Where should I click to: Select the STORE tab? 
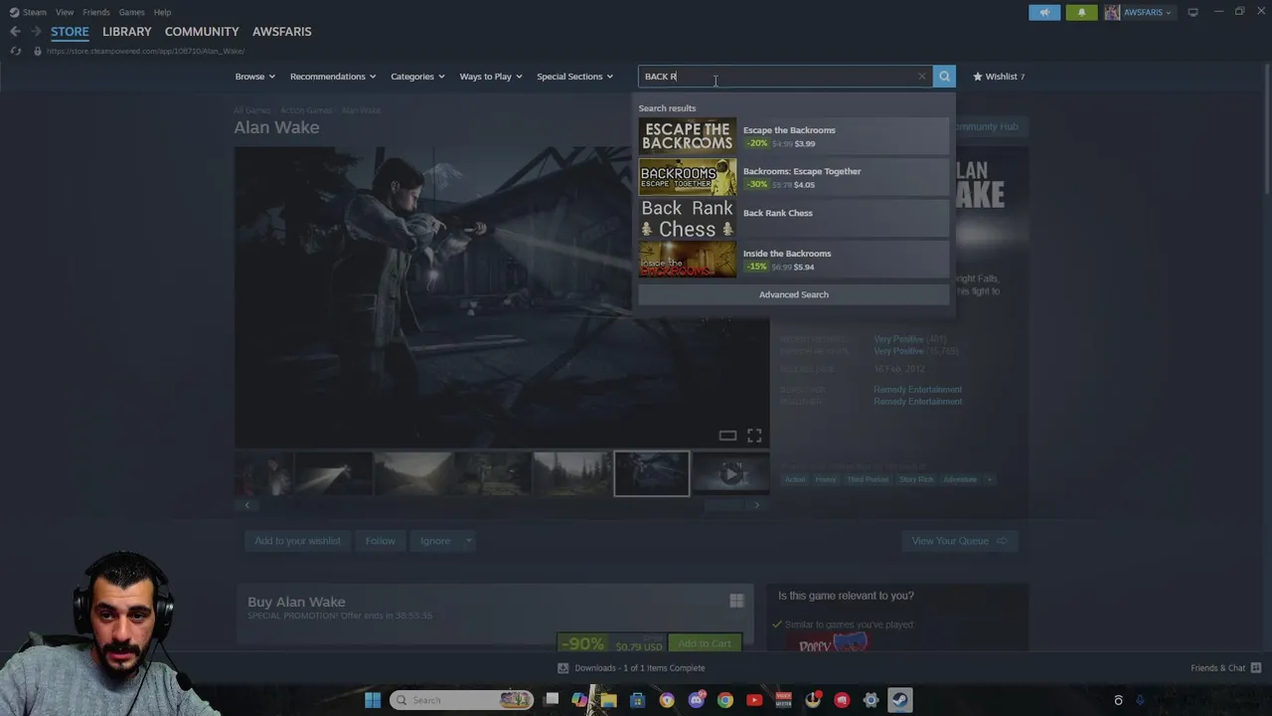point(70,32)
